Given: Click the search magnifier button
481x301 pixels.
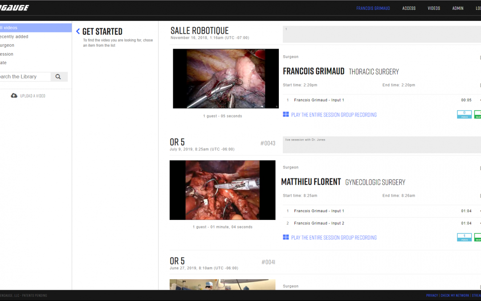Looking at the screenshot, I should pos(58,77).
